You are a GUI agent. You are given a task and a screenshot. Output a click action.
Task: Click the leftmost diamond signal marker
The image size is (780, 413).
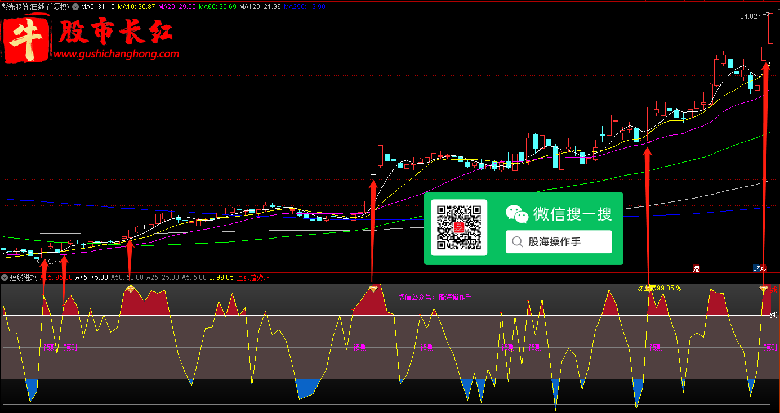130,289
